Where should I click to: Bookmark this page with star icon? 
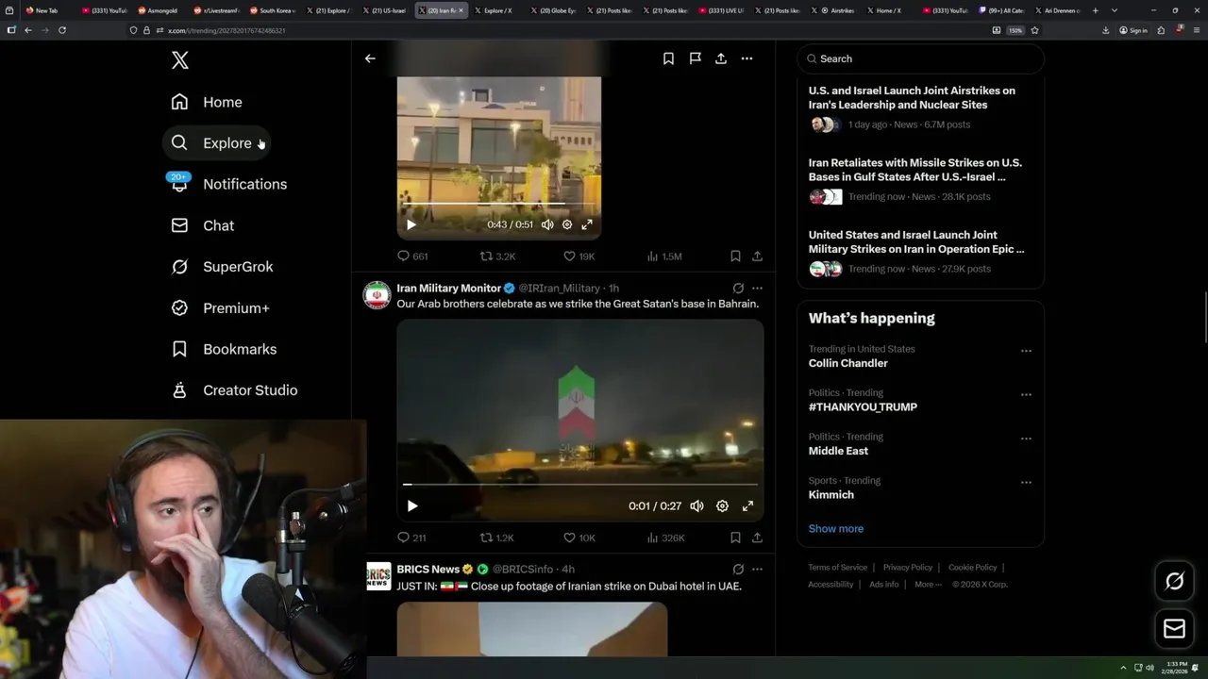[x=1034, y=30]
